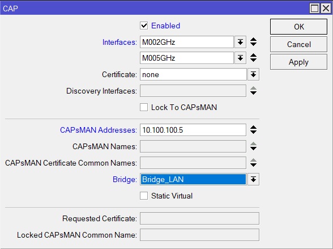Click the Enabled label text

[165, 26]
